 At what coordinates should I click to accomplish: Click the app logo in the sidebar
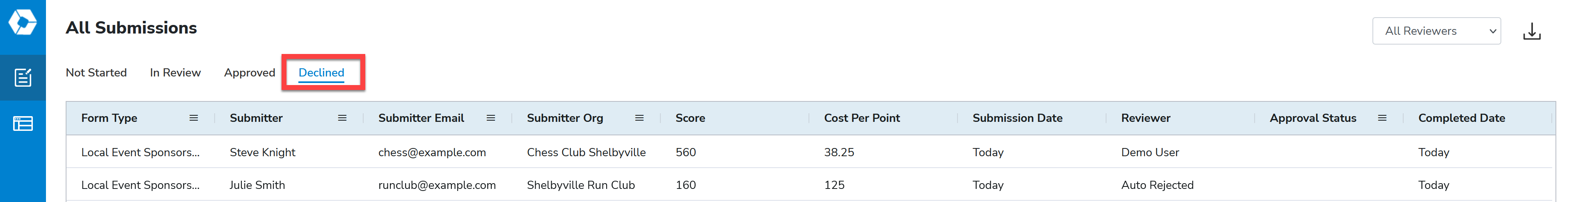click(x=23, y=22)
